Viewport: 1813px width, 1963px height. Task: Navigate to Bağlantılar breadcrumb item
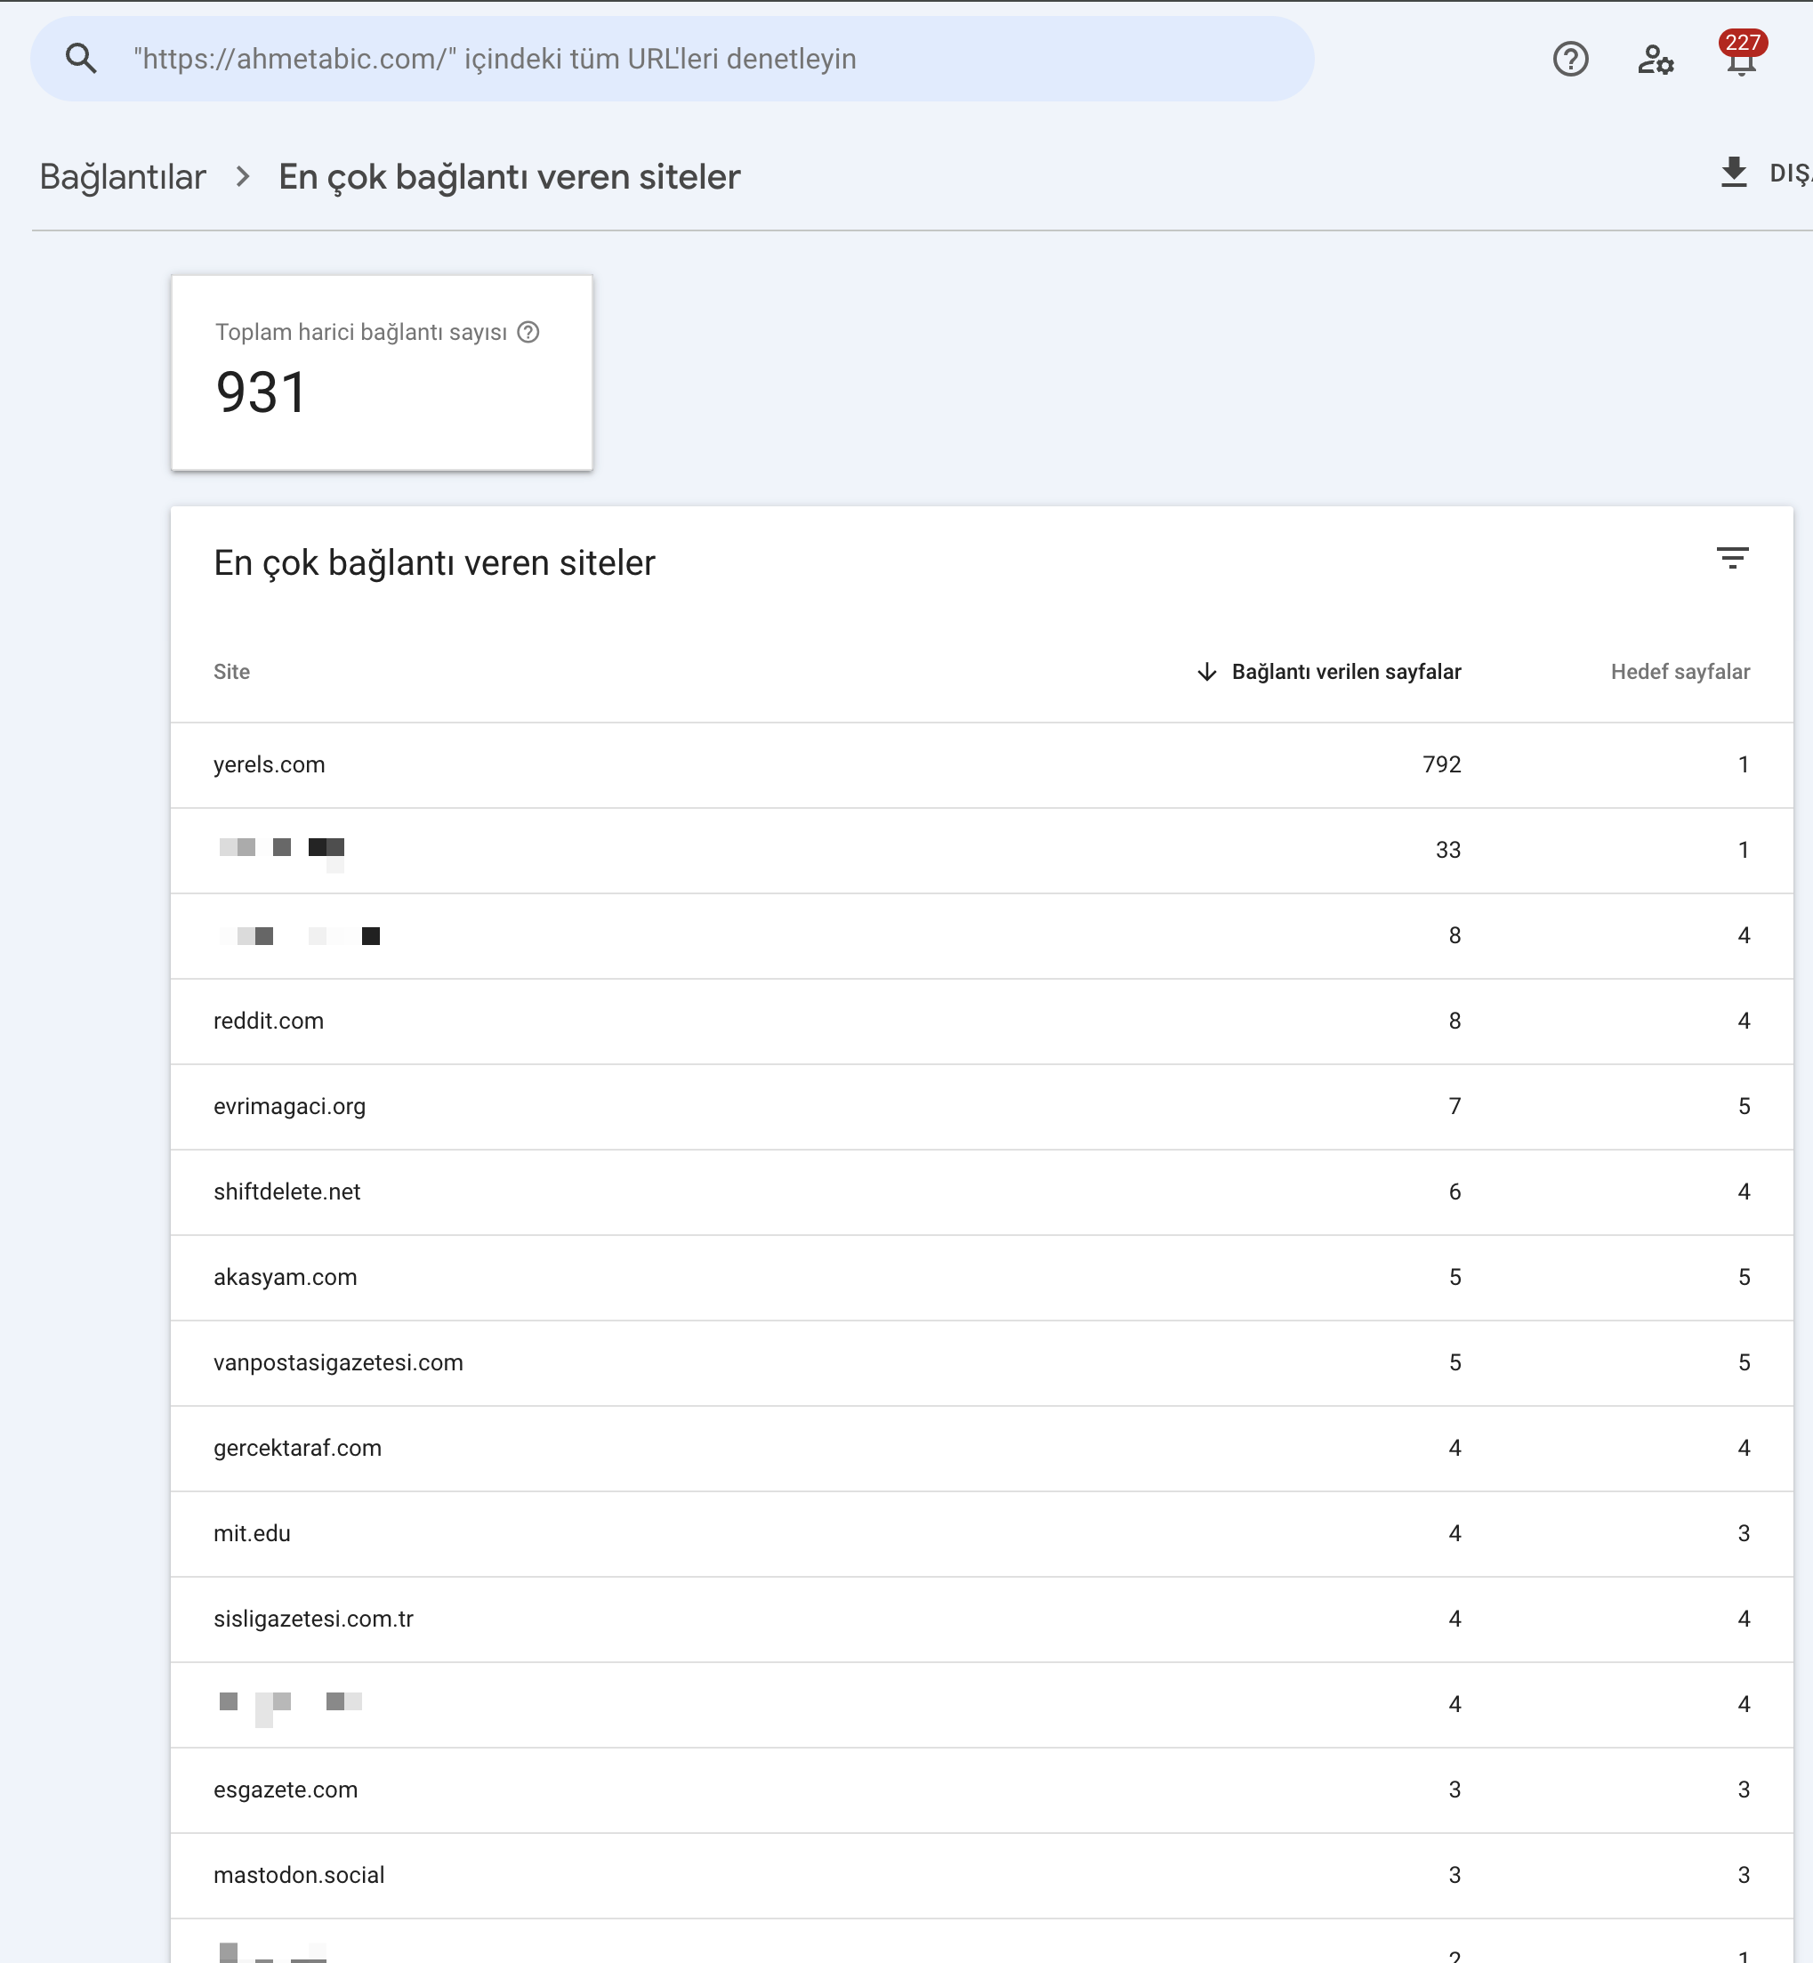pos(123,177)
